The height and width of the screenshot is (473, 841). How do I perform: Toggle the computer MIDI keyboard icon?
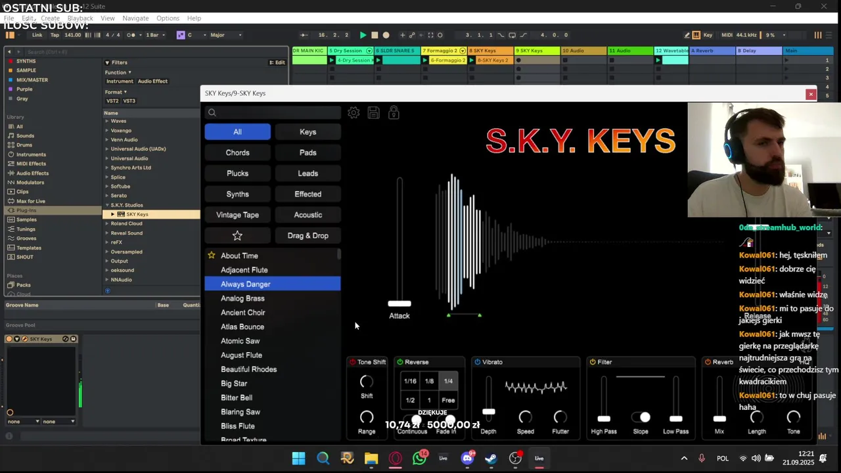click(696, 35)
